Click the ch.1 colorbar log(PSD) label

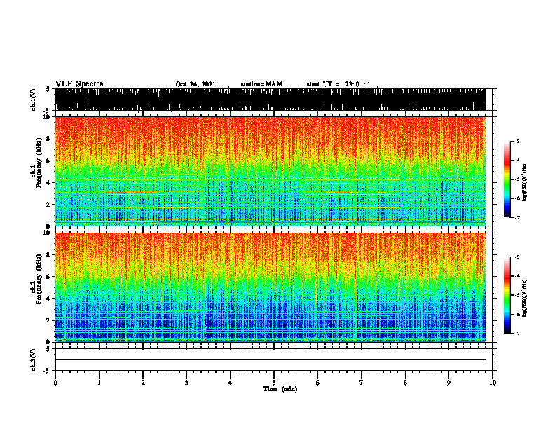click(525, 183)
